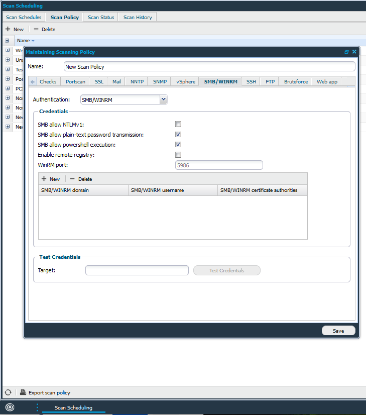This screenshot has height=415, width=366.
Task: Open the Name column header dropdown arrow
Action: pos(33,40)
